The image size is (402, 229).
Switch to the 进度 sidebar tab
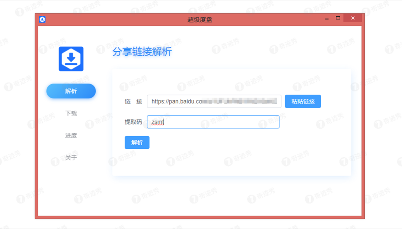click(x=71, y=135)
